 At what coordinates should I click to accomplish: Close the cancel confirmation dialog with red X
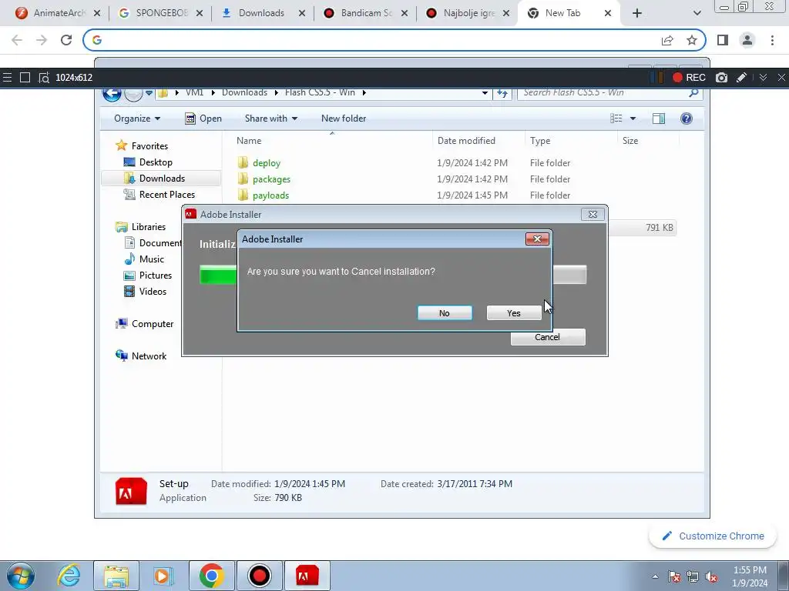[x=537, y=239]
